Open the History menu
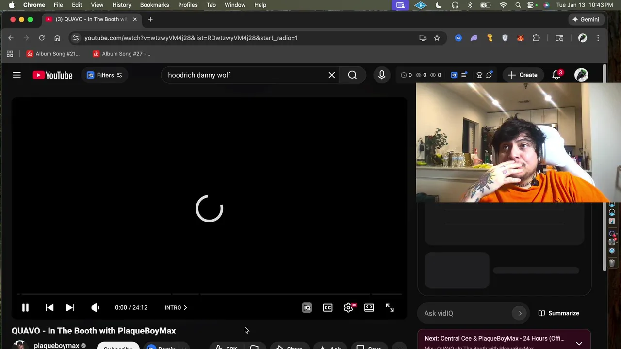The width and height of the screenshot is (621, 349). pos(122,5)
